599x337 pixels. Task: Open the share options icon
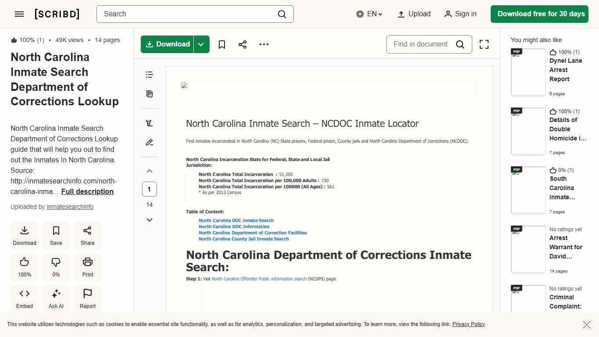pos(242,44)
